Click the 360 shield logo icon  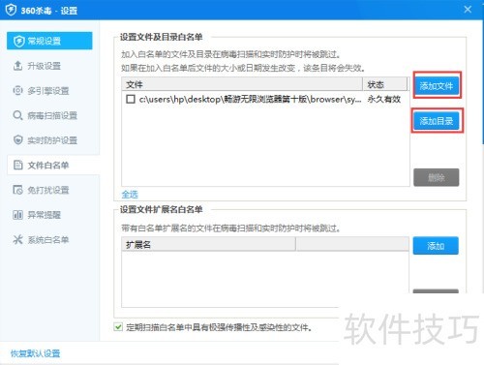point(11,10)
